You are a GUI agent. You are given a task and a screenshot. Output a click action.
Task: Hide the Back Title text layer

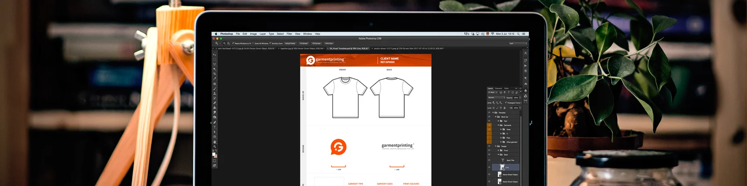[489, 160]
